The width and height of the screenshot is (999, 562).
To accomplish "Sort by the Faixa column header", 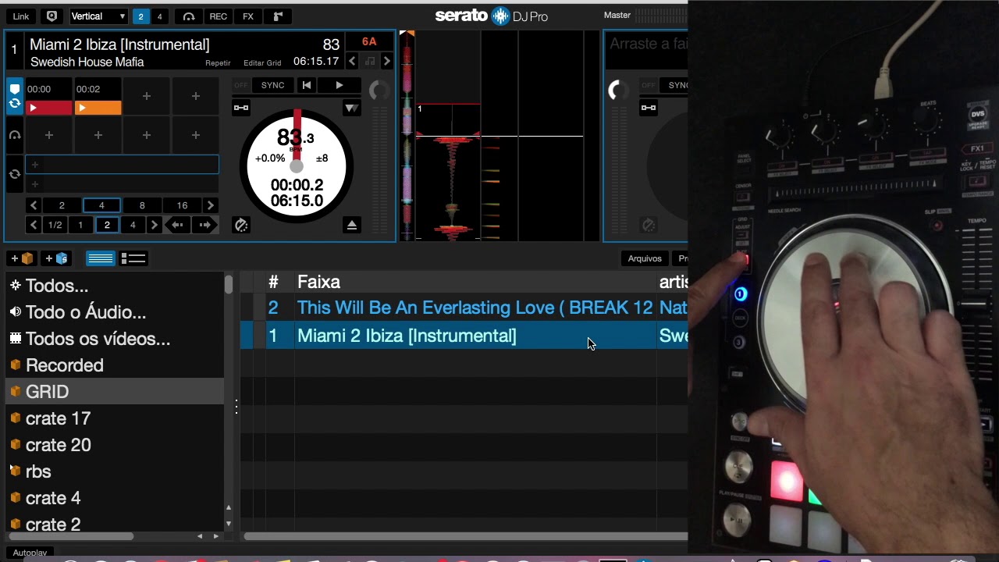I will (x=475, y=282).
